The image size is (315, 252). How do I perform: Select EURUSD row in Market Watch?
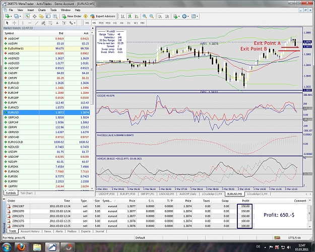[x=46, y=112]
